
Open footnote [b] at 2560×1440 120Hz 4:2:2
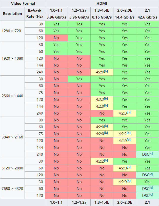[x=106, y=99]
